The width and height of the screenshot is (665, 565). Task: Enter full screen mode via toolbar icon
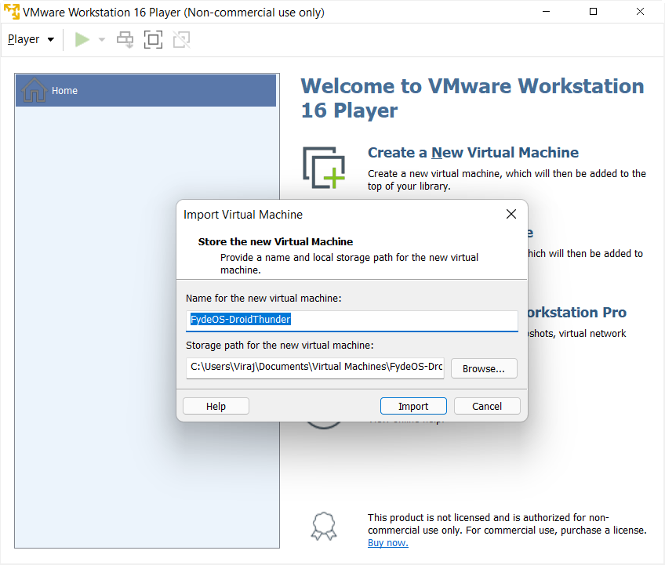pos(153,40)
